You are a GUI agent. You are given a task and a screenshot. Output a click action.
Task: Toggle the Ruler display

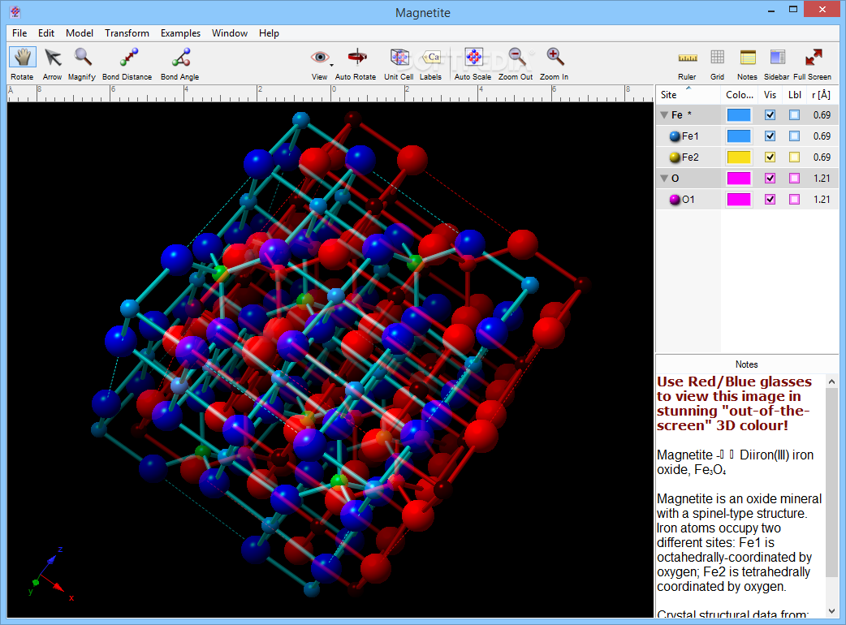point(687,63)
